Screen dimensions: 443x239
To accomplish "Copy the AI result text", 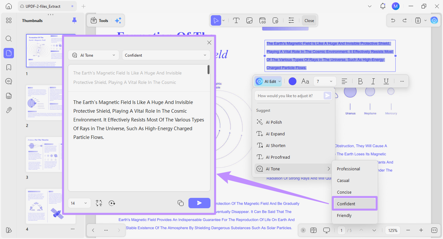I will (x=181, y=203).
